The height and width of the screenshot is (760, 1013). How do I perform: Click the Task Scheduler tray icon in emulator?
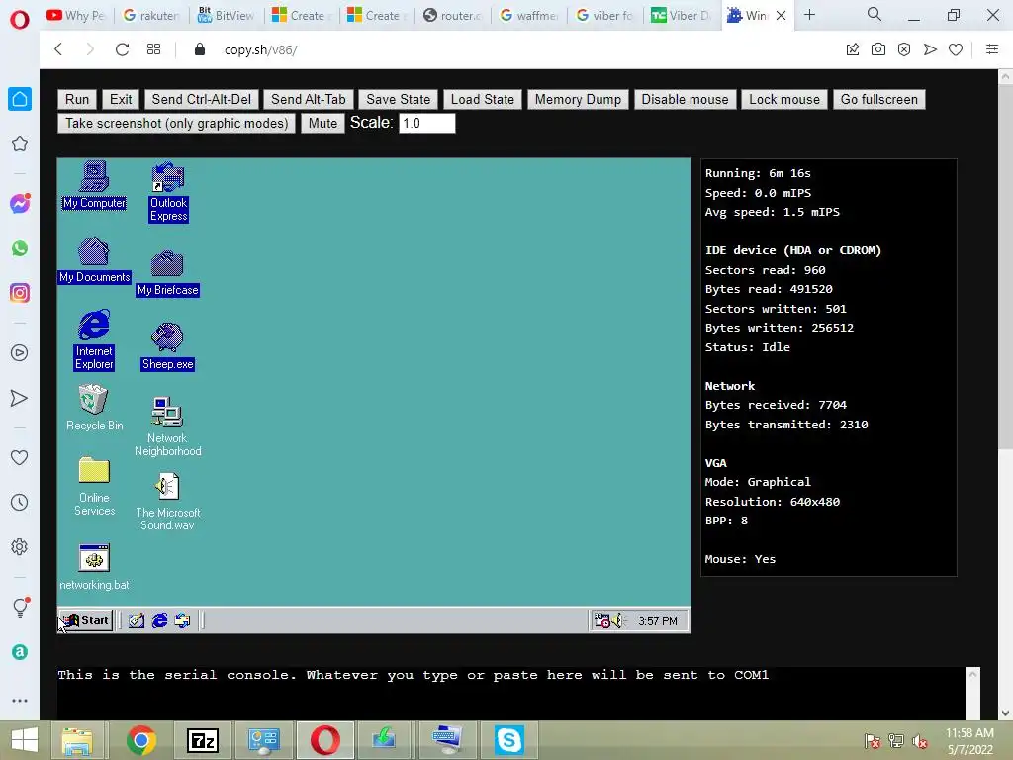pos(601,620)
